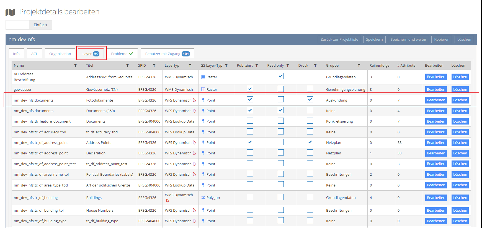Click the empty field left of Einfach
This screenshot has width=482, height=228.
click(x=17, y=25)
